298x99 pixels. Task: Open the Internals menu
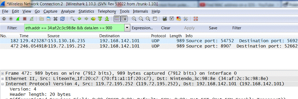(141, 11)
